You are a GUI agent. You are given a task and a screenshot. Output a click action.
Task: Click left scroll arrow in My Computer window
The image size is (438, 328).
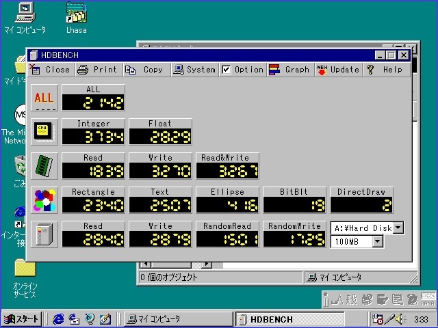[146, 264]
